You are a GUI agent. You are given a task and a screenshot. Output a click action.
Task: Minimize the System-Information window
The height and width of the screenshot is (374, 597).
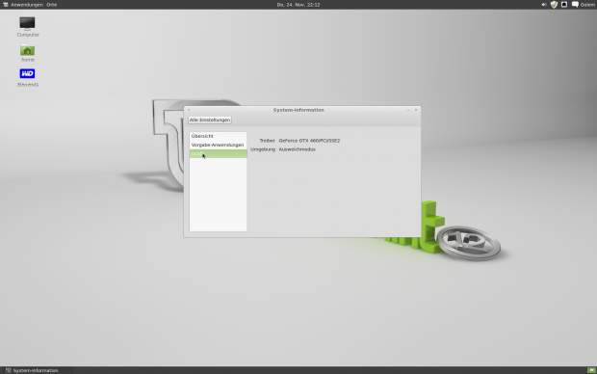[x=408, y=110]
